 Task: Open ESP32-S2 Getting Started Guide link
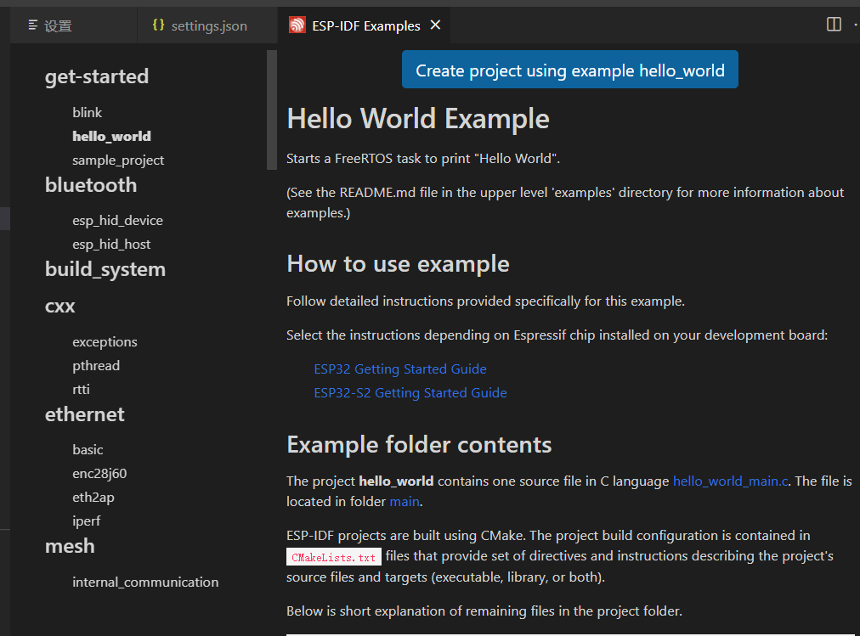(410, 393)
